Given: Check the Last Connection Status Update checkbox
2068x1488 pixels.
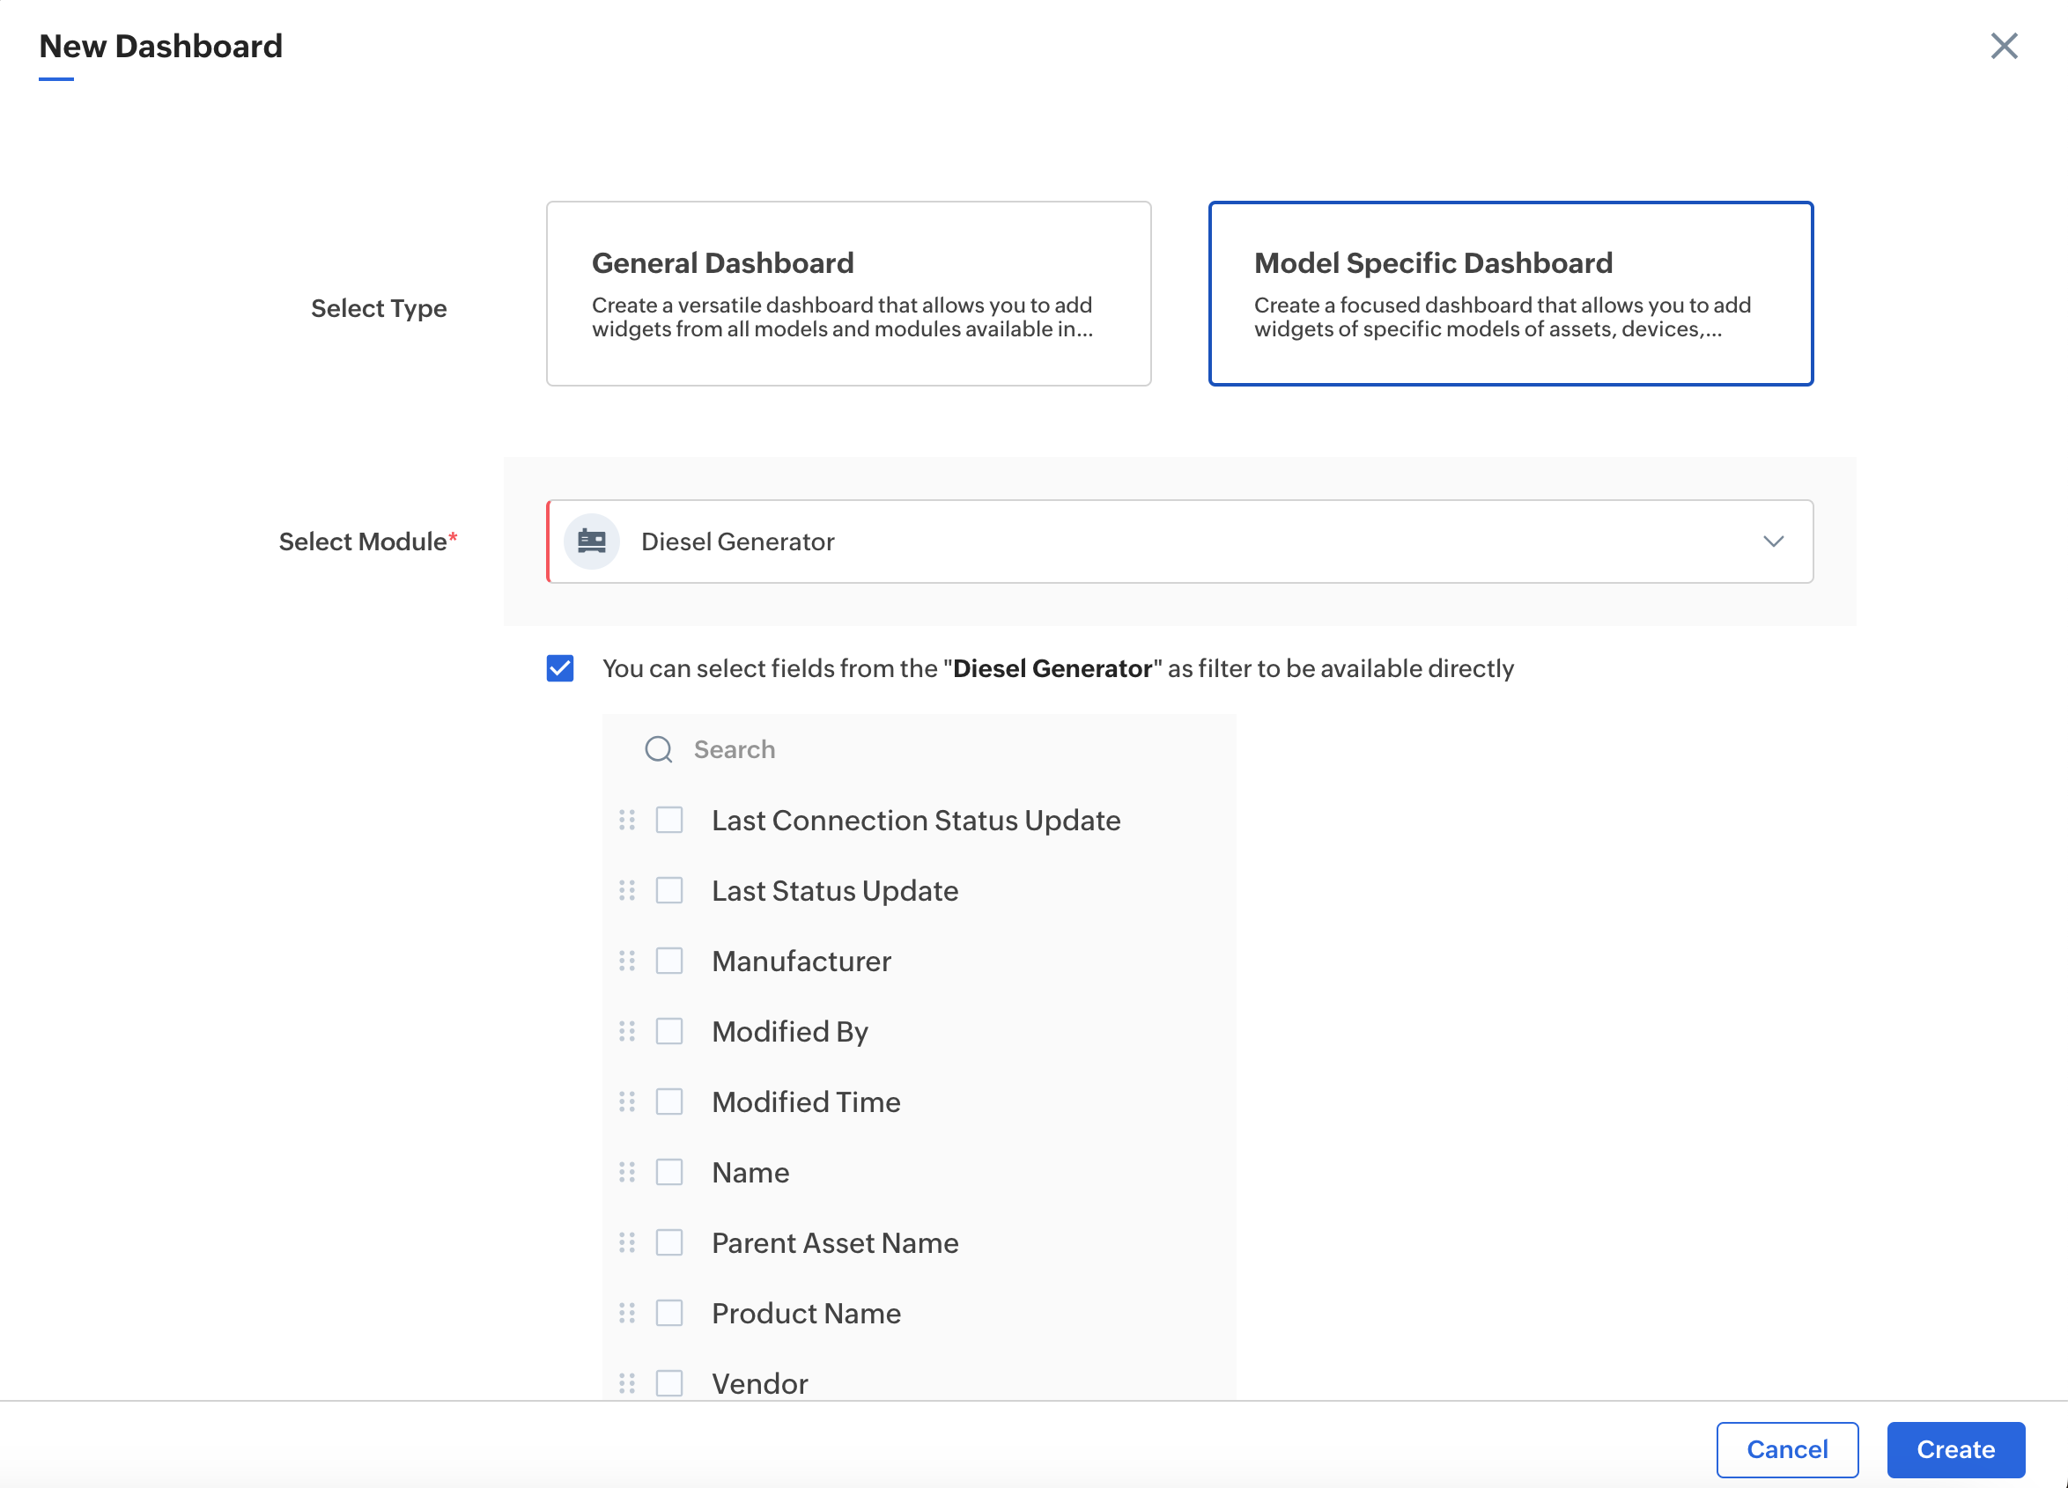Looking at the screenshot, I should [669, 820].
